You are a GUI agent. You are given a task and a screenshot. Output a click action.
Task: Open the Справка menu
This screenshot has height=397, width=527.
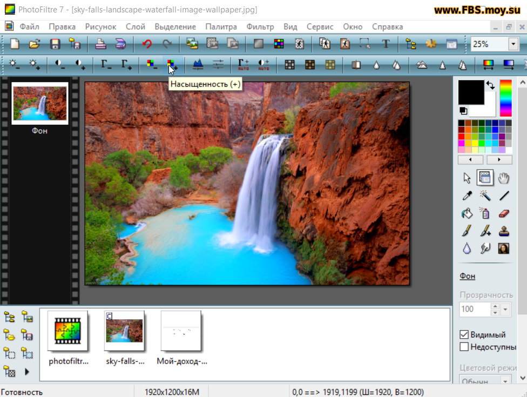click(387, 27)
